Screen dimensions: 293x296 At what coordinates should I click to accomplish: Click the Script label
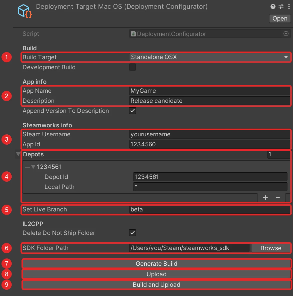pos(31,34)
